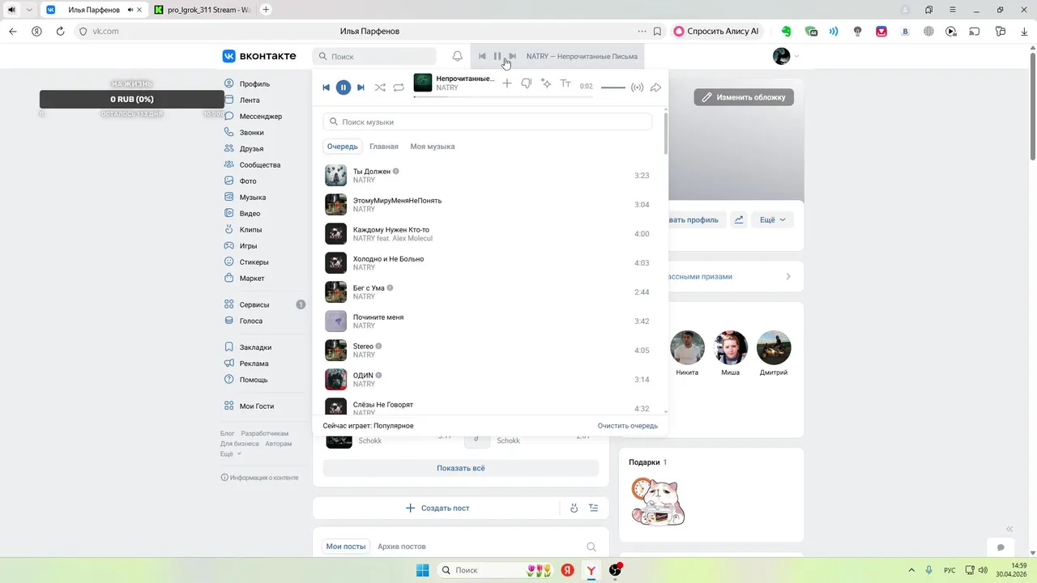
Task: Play the track Бег с Ума
Action: click(x=489, y=292)
